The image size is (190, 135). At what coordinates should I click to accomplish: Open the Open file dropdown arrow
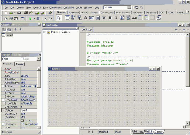tap(15, 13)
